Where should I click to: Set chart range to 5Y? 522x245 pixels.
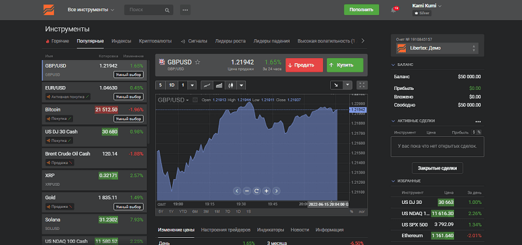coord(161,211)
